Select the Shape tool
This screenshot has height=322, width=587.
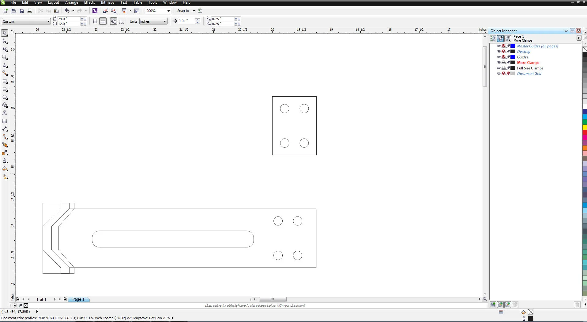tap(5, 41)
